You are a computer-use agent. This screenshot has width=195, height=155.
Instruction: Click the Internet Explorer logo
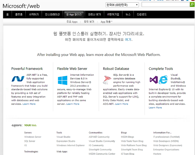(163, 80)
